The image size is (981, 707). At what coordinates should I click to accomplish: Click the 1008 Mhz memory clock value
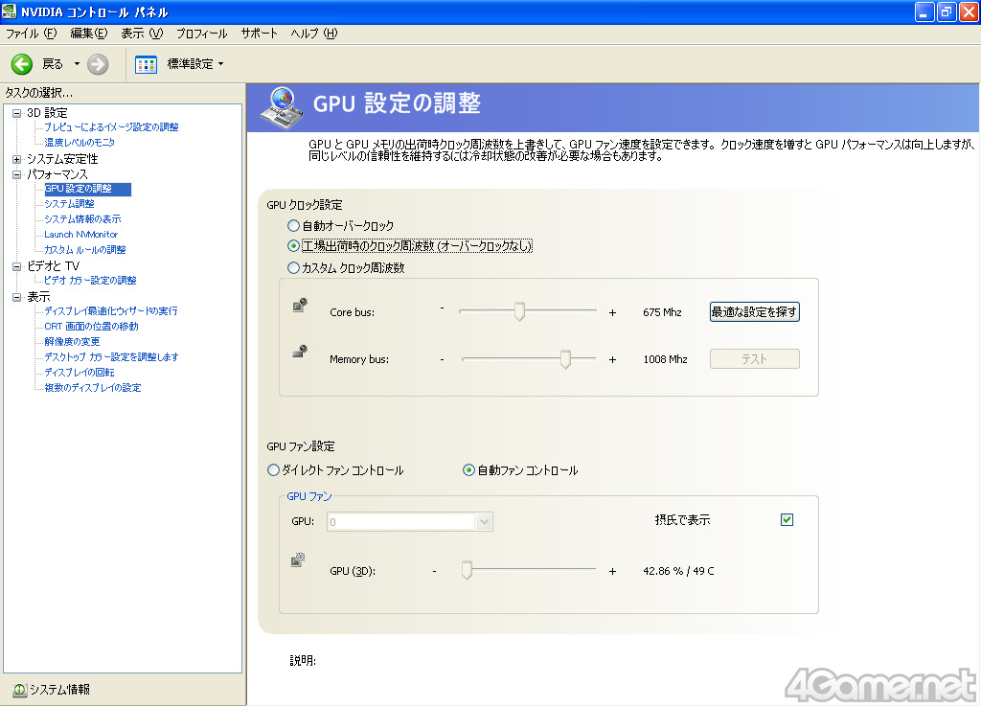coord(665,359)
